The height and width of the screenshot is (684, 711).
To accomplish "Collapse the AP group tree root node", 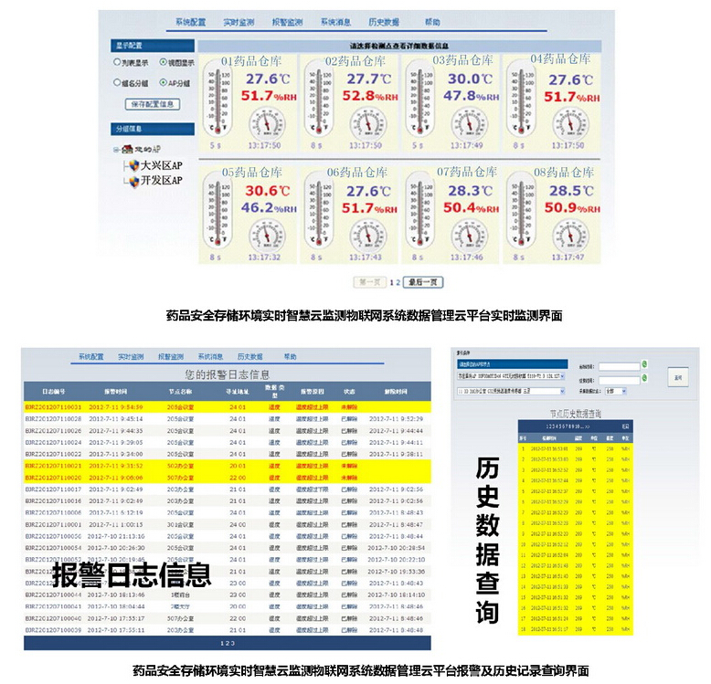I will pyautogui.click(x=117, y=149).
